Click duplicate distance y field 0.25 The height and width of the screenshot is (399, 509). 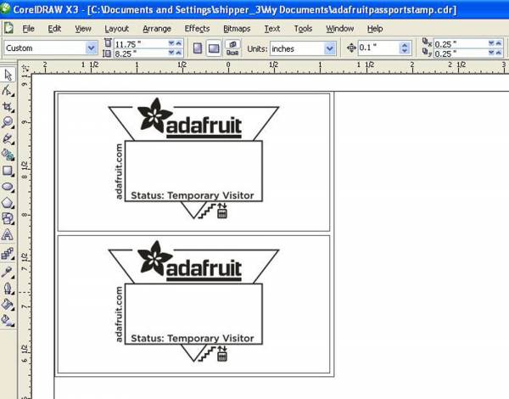click(x=461, y=53)
